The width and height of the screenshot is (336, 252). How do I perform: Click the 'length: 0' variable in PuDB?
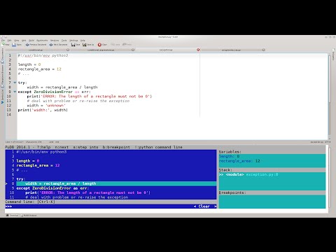229,156
